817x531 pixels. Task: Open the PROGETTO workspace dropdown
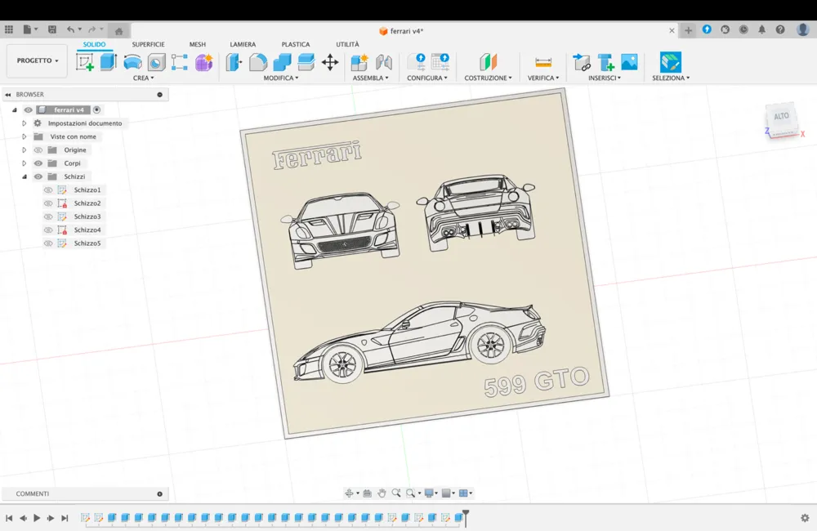(37, 61)
